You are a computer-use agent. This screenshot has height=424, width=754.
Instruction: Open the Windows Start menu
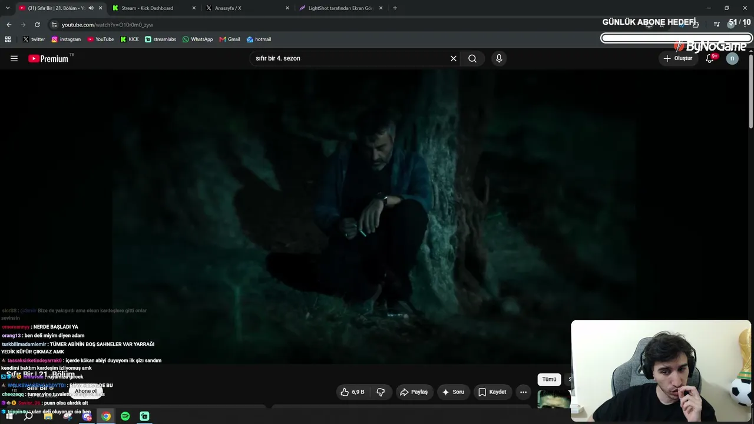tap(9, 416)
